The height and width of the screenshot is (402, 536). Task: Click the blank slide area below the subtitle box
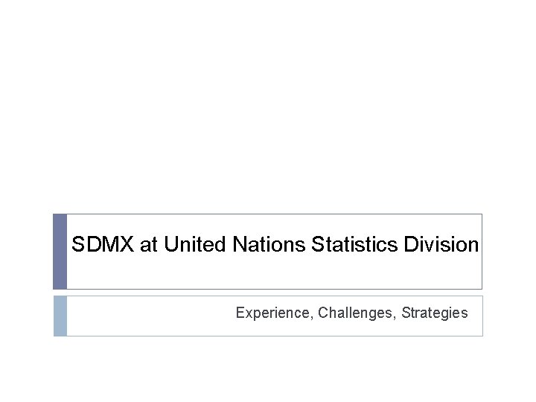point(268,369)
